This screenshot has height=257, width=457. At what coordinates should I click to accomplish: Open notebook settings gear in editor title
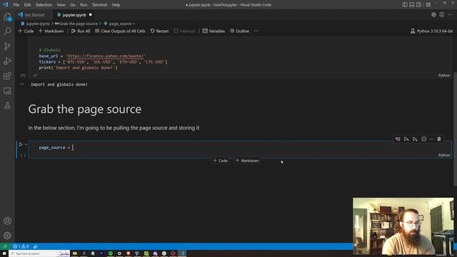click(433, 14)
